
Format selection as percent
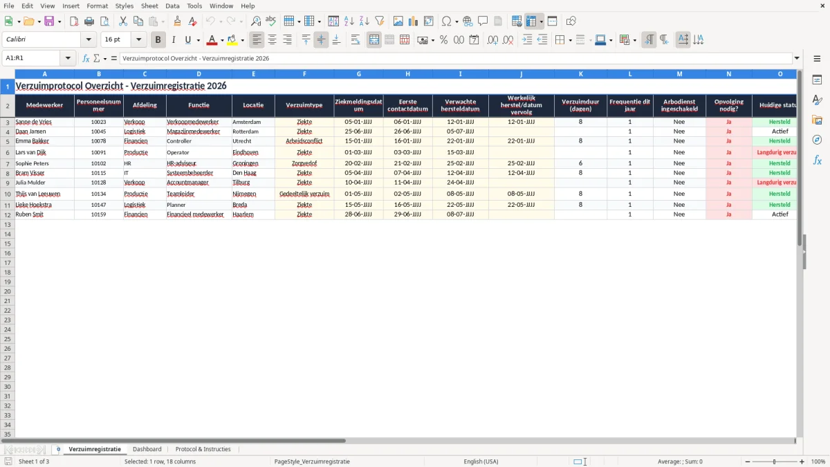click(443, 40)
